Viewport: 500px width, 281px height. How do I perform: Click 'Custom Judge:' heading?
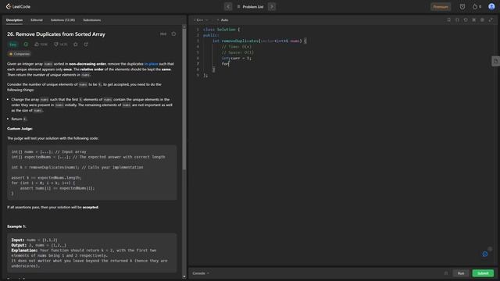[20, 129]
